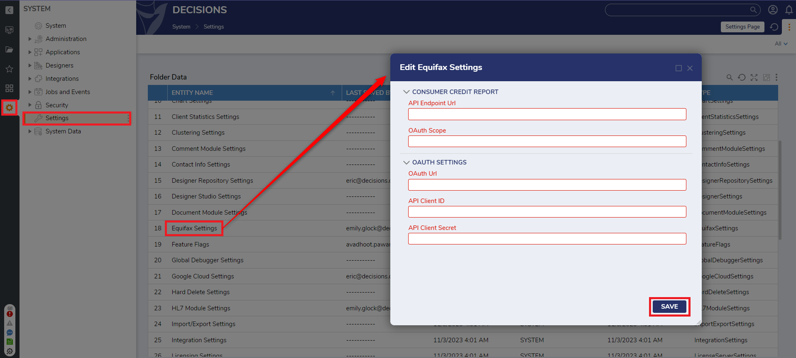Open the header vertical dots menu
The height and width of the screenshot is (358, 796).
coord(789,27)
